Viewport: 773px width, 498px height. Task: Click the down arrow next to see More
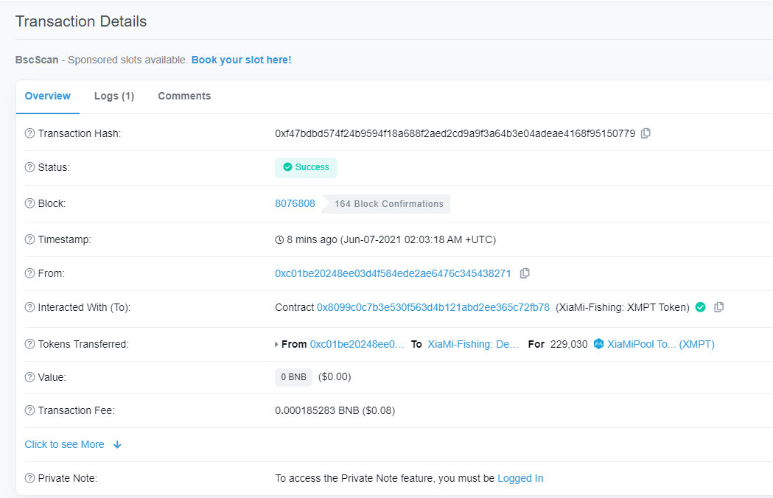click(117, 444)
